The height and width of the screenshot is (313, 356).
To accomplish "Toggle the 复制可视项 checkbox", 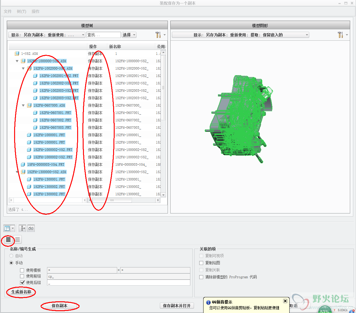I will (201, 256).
